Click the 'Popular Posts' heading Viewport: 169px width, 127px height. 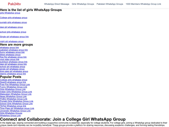[11, 77]
